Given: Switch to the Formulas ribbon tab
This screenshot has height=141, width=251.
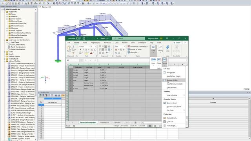Looking at the screenshot, I should pyautogui.click(x=107, y=43).
